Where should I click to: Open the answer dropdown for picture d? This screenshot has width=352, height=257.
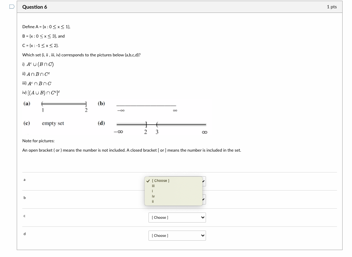177,235
